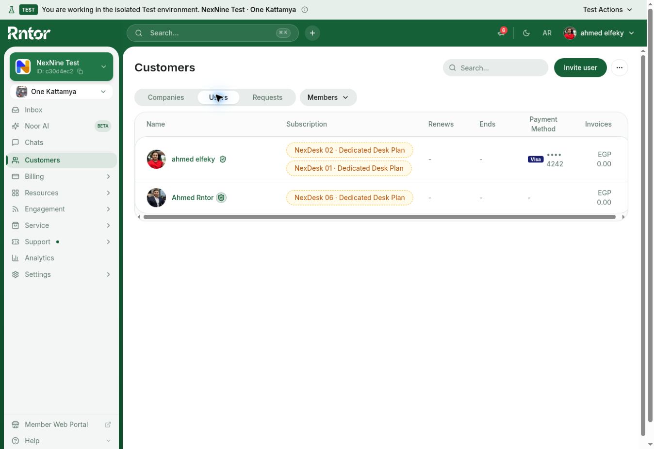Viewport: 654px width, 449px height.
Task: Click the NexDesk 01 Dedicated Desk Plan badge
Action: (x=349, y=168)
